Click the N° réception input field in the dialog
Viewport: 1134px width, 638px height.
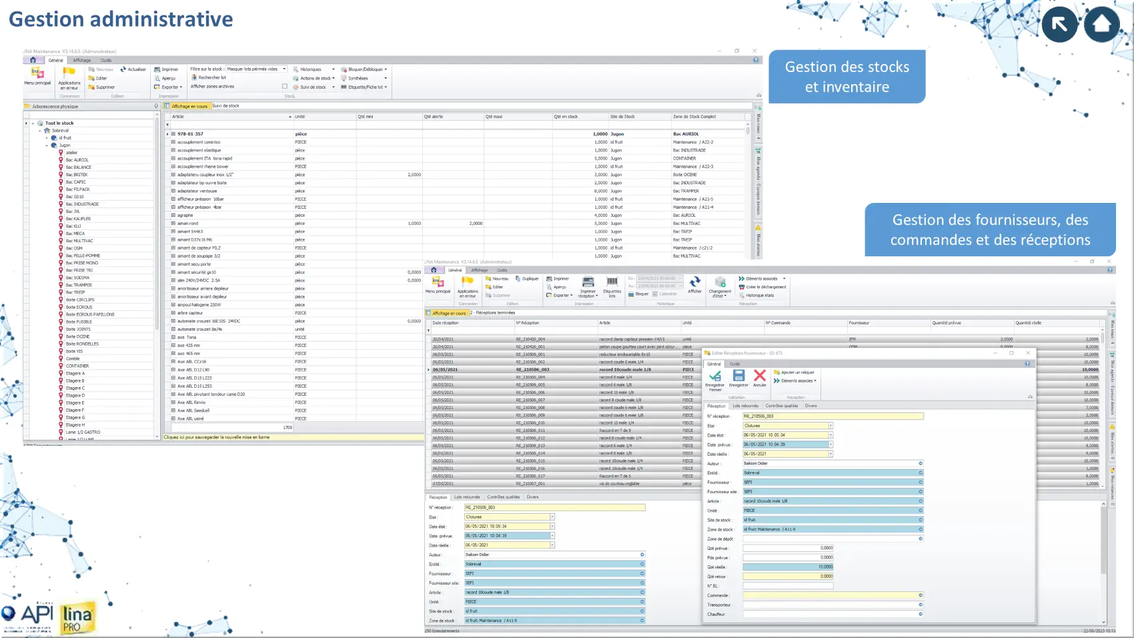point(832,416)
